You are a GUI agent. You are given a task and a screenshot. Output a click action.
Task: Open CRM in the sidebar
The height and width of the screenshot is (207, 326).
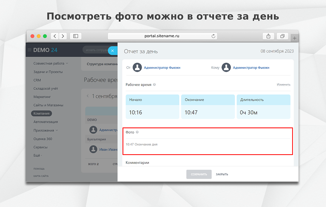click(37, 80)
